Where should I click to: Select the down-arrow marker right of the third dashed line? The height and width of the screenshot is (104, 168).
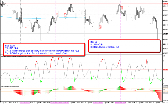(x=65, y=15)
